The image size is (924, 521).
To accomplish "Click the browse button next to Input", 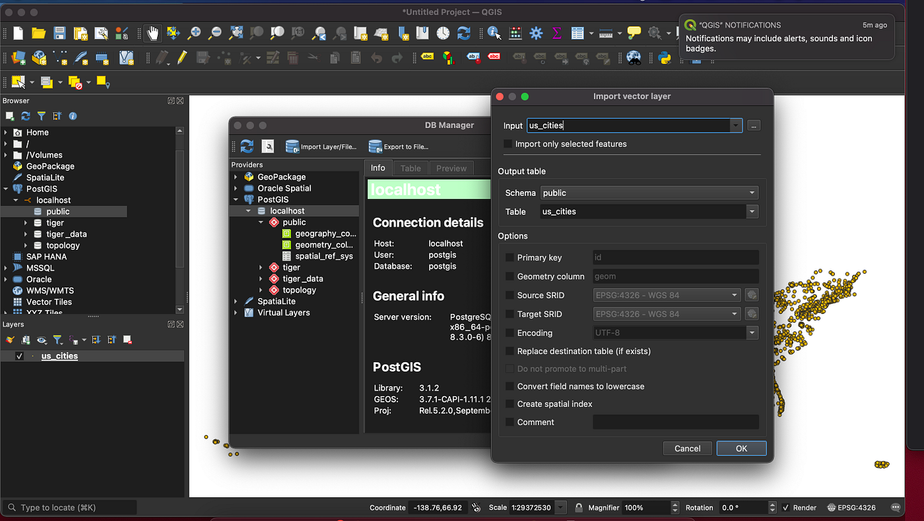I will click(x=754, y=125).
